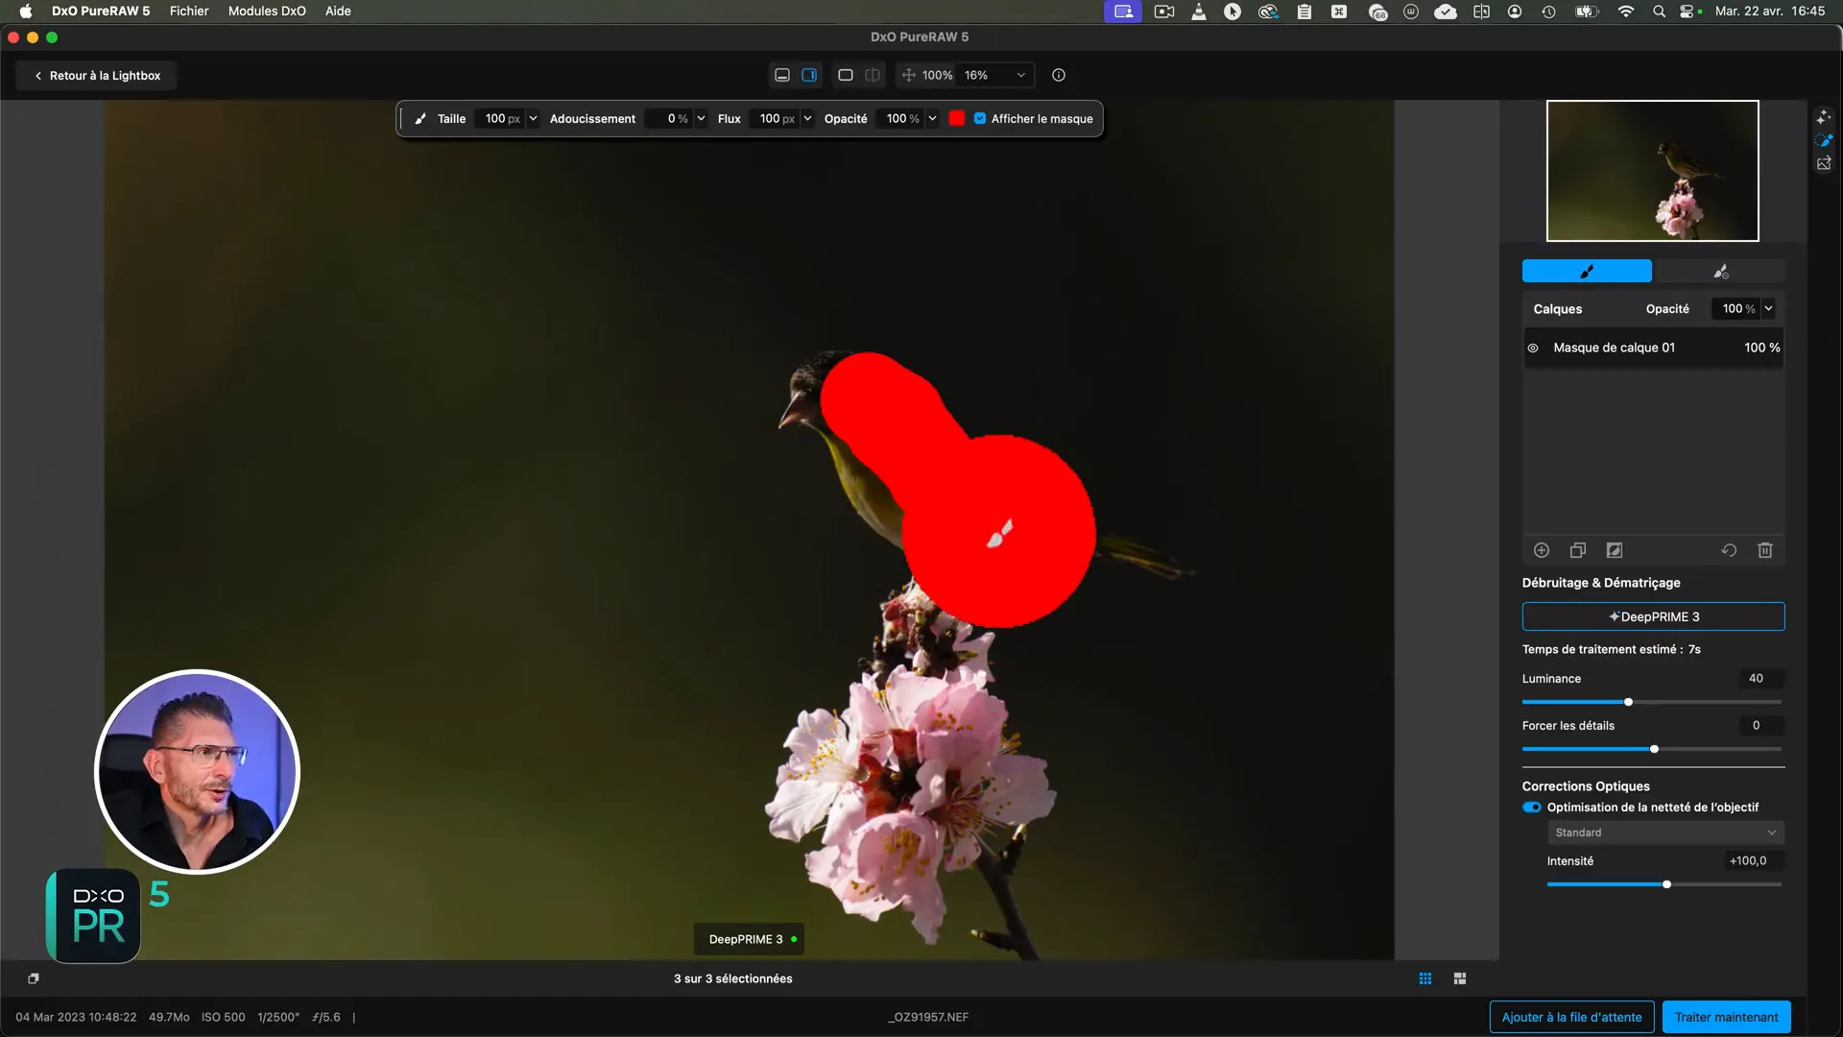The height and width of the screenshot is (1037, 1843).
Task: Set zoom to 100%
Action: [938, 75]
